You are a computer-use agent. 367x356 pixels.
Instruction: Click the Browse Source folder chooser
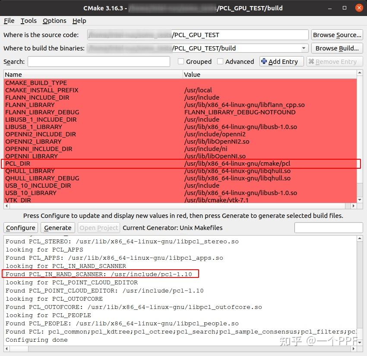pos(337,35)
